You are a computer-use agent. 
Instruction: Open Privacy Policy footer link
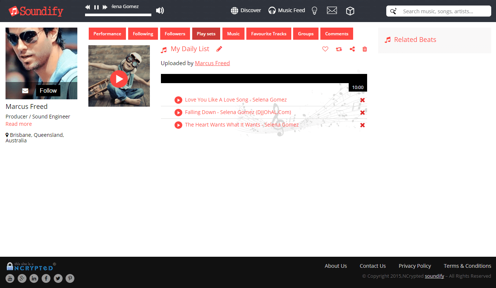(x=415, y=266)
